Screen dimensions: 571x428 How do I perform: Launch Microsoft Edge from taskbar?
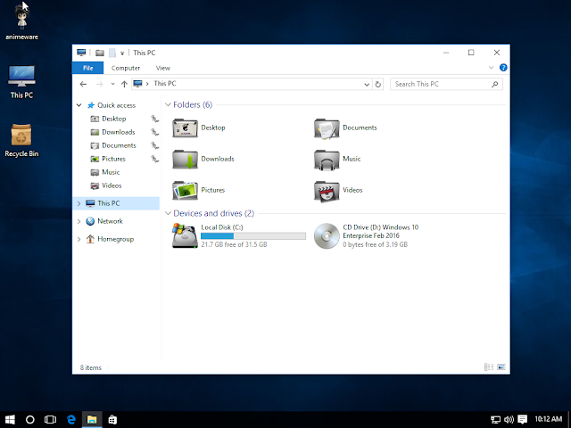tap(71, 420)
